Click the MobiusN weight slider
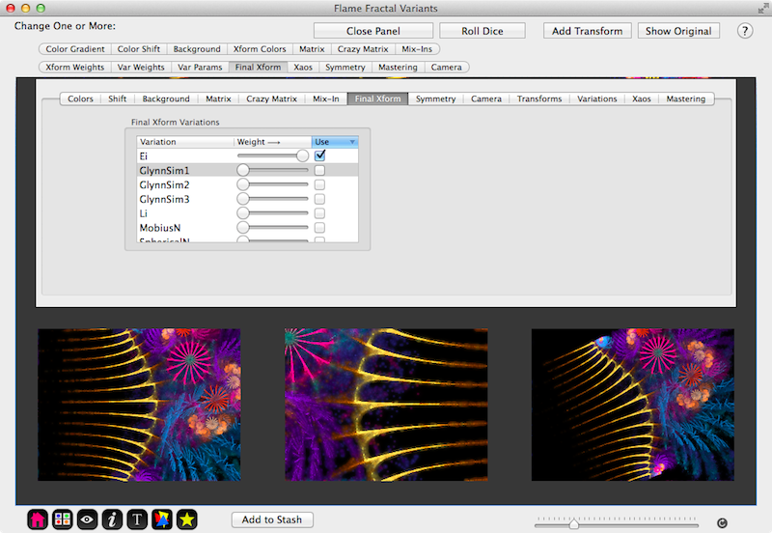 273,228
